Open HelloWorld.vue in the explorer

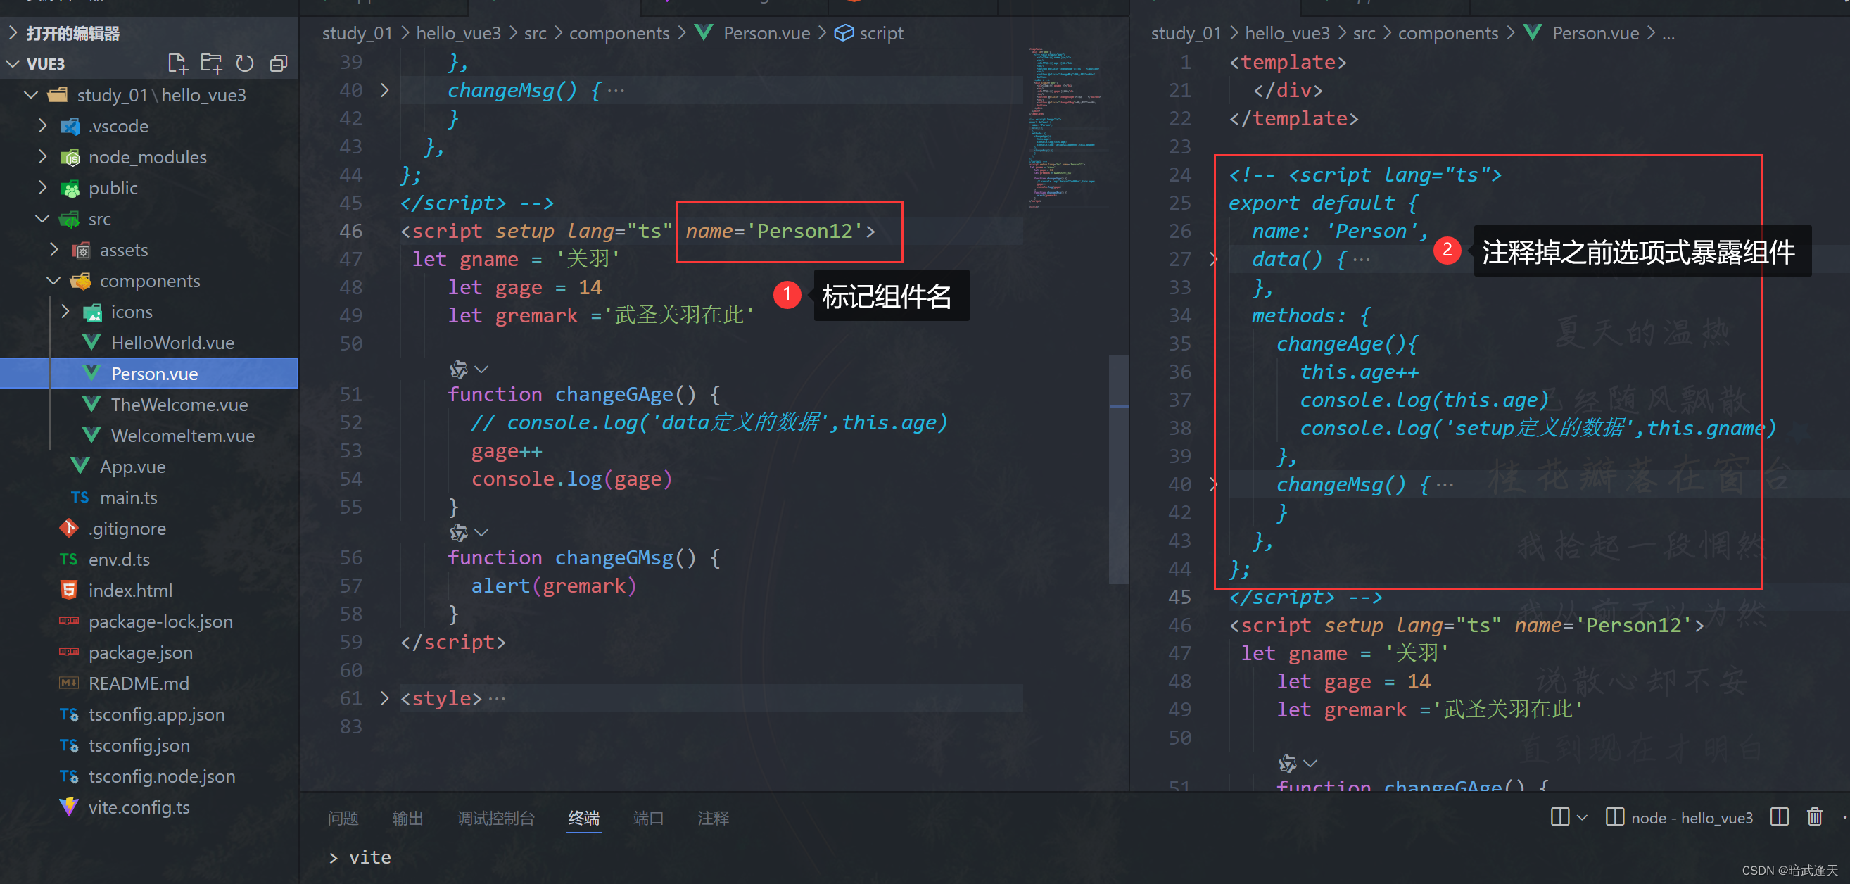(172, 343)
